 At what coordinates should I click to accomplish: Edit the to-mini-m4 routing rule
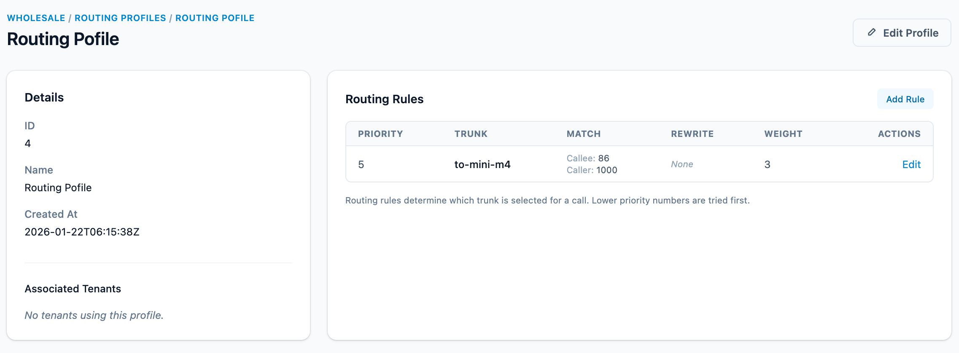click(x=911, y=164)
